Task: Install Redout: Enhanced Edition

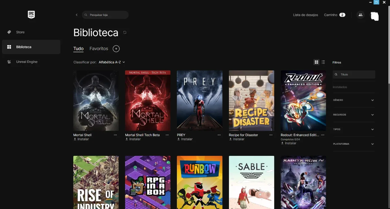Action: 289,143
